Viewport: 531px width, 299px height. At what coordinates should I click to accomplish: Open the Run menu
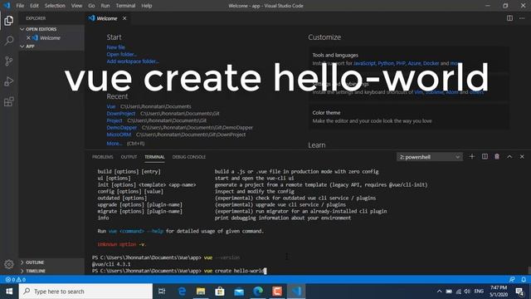[x=105, y=6]
